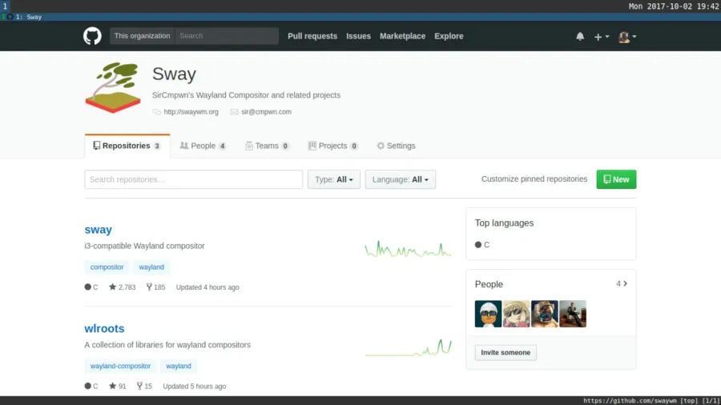Image resolution: width=721 pixels, height=405 pixels.
Task: Open the Type: All dropdown
Action: [x=334, y=179]
